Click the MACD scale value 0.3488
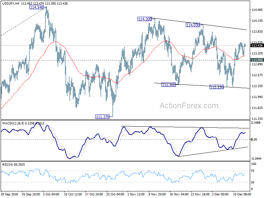 (x=256, y=123)
